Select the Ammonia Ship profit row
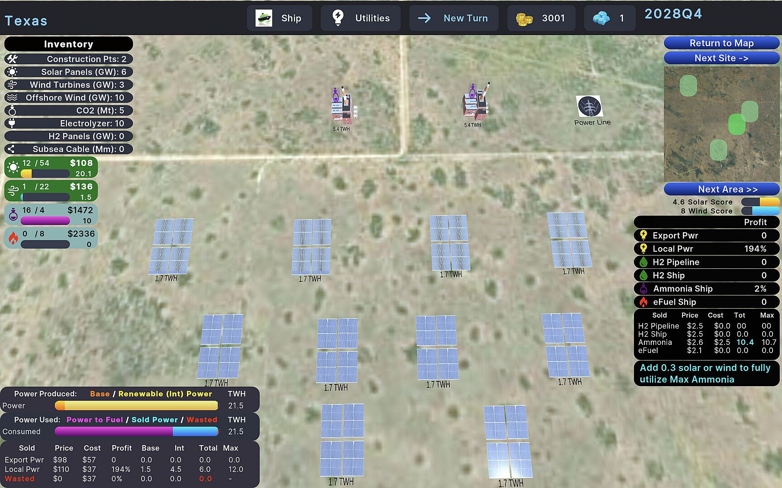 [706, 289]
